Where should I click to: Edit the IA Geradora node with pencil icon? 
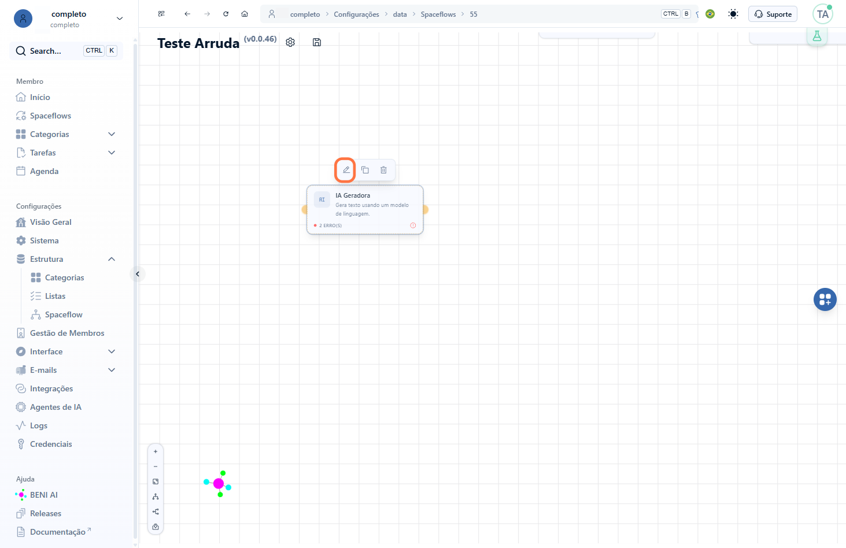[x=346, y=170]
